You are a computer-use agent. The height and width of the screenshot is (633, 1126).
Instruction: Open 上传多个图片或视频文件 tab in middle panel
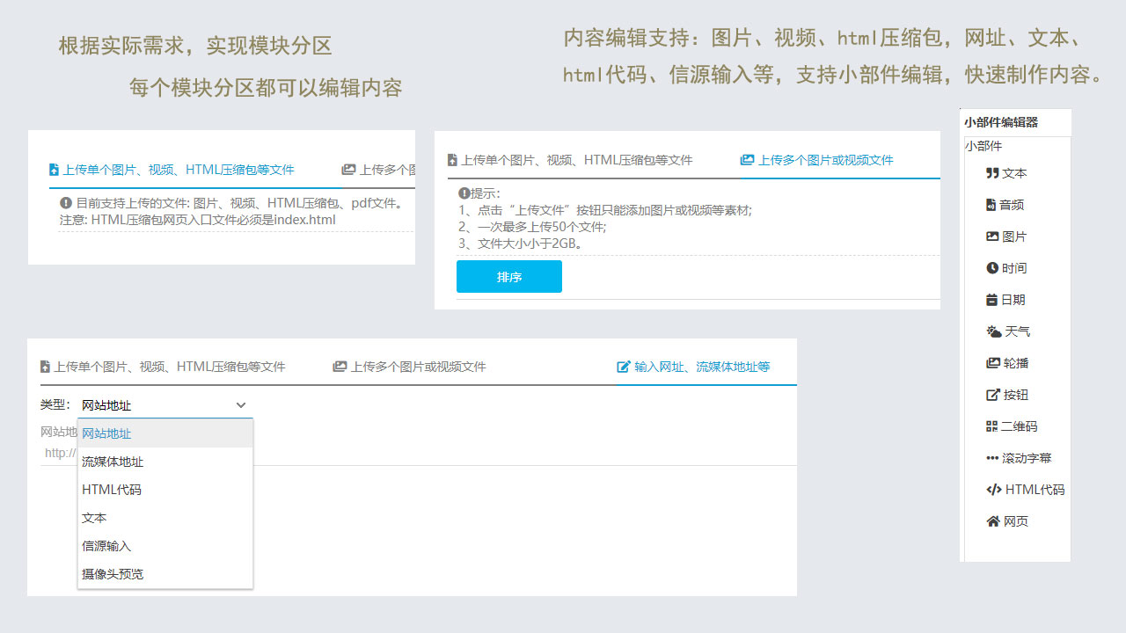click(x=816, y=160)
